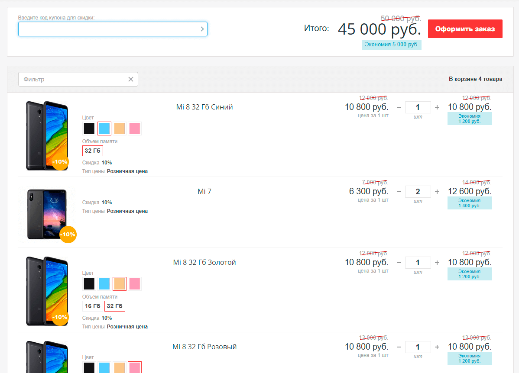
Task: Choose pink color swatch for Mi 8 Синий
Action: [135, 129]
